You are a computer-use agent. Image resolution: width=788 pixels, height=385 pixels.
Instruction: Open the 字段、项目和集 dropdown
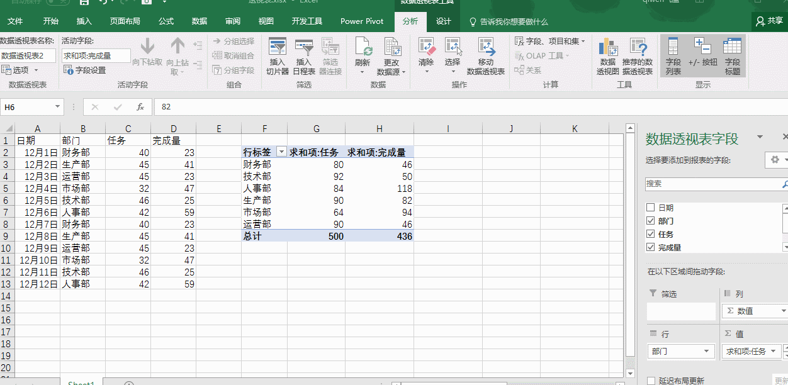click(x=549, y=42)
